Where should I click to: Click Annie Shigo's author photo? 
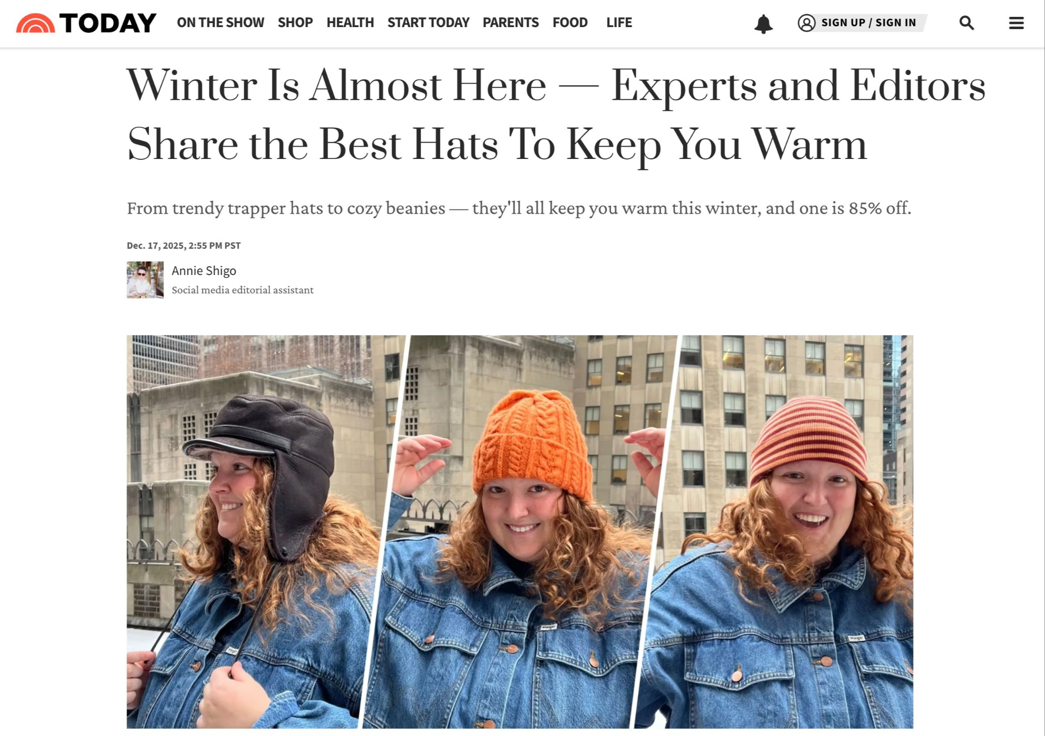pos(145,280)
